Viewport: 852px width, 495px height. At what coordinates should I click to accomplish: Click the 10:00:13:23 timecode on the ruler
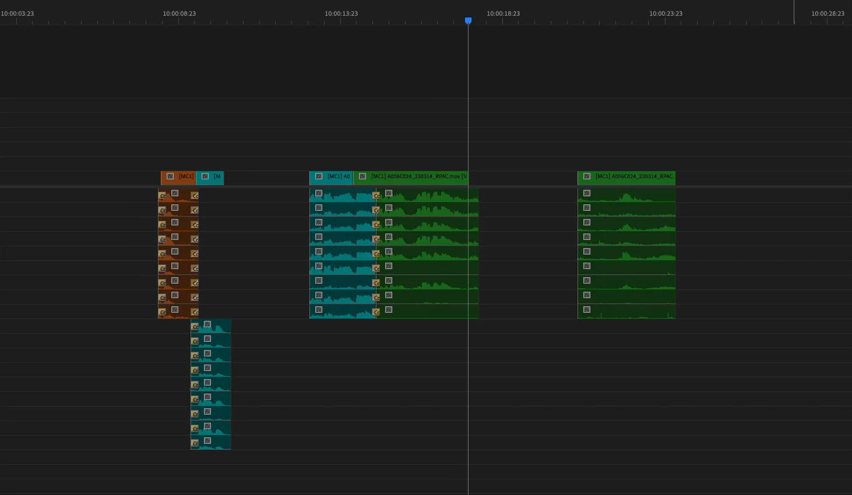[341, 13]
